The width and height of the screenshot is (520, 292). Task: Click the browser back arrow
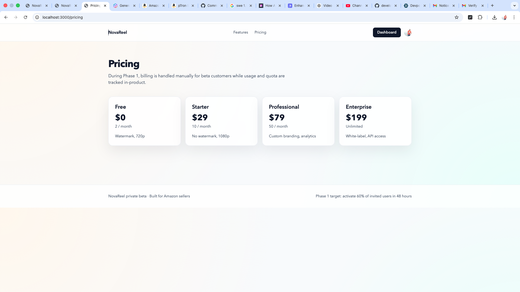click(6, 17)
